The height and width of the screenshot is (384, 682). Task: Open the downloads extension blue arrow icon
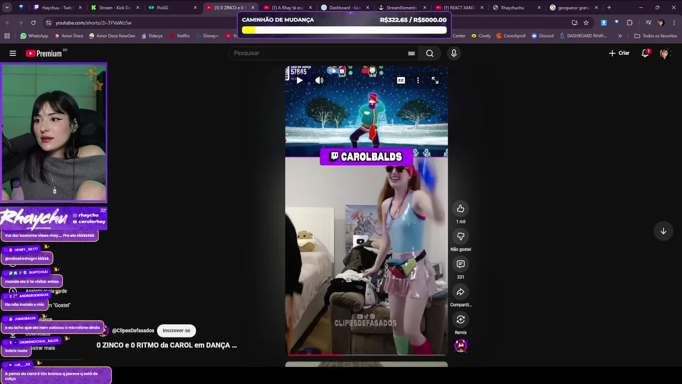point(604,23)
